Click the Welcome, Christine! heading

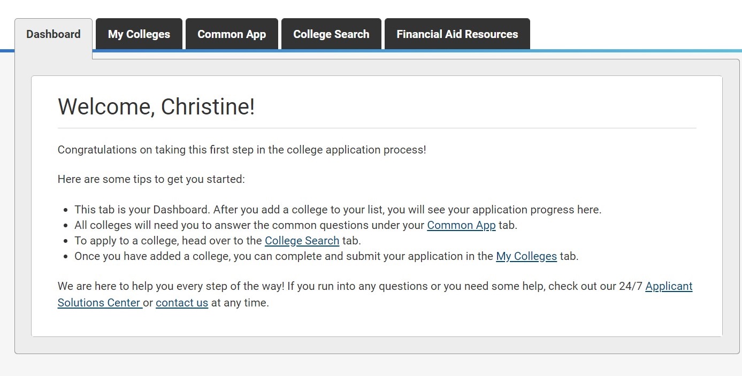tap(156, 106)
